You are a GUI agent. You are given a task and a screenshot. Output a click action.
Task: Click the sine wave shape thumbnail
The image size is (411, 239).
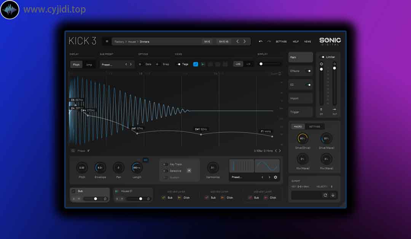(267, 166)
